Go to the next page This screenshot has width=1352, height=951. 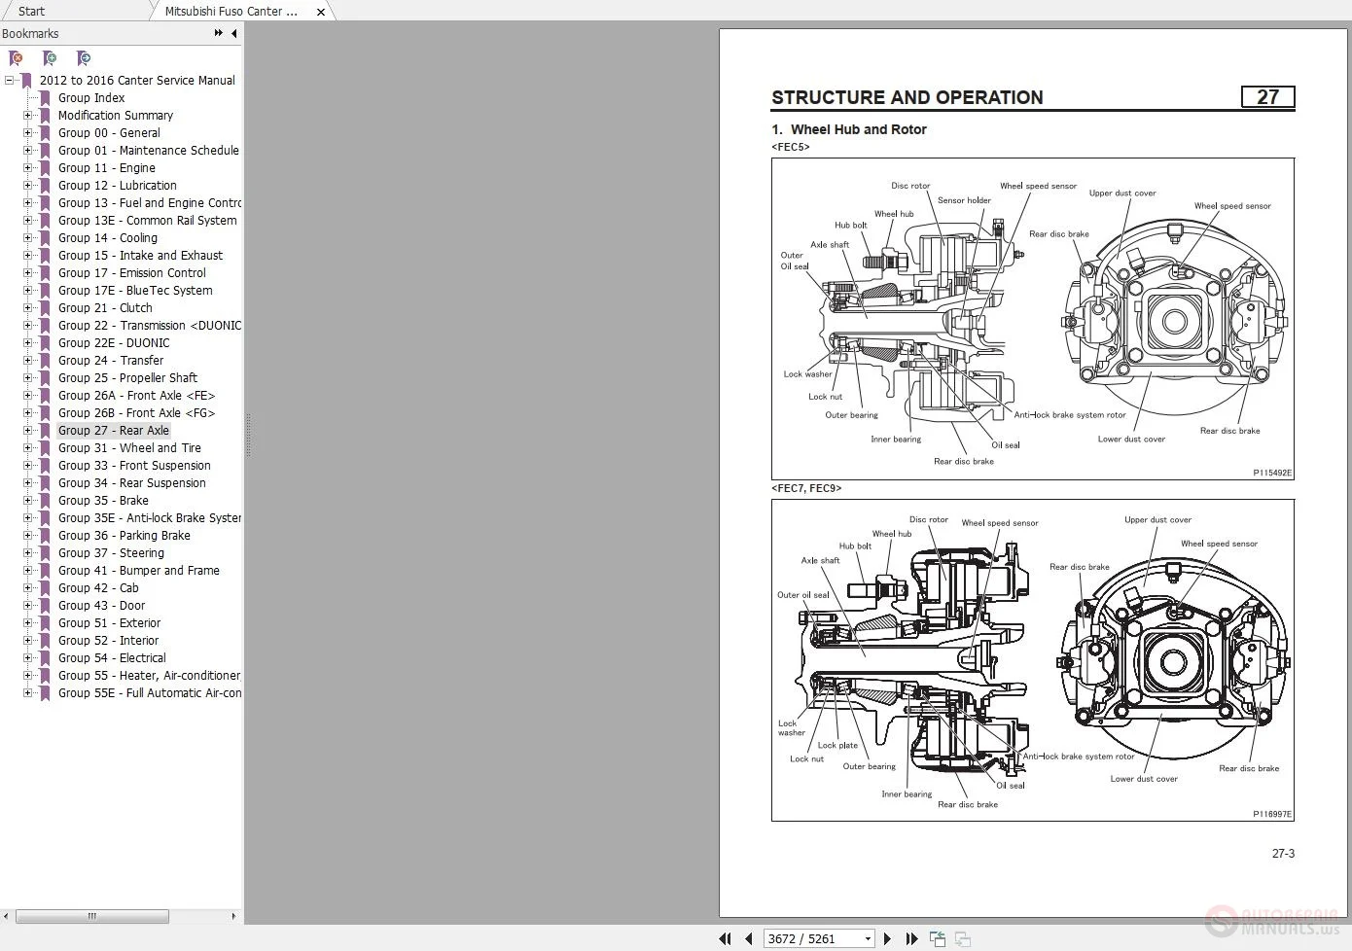pos(887,938)
